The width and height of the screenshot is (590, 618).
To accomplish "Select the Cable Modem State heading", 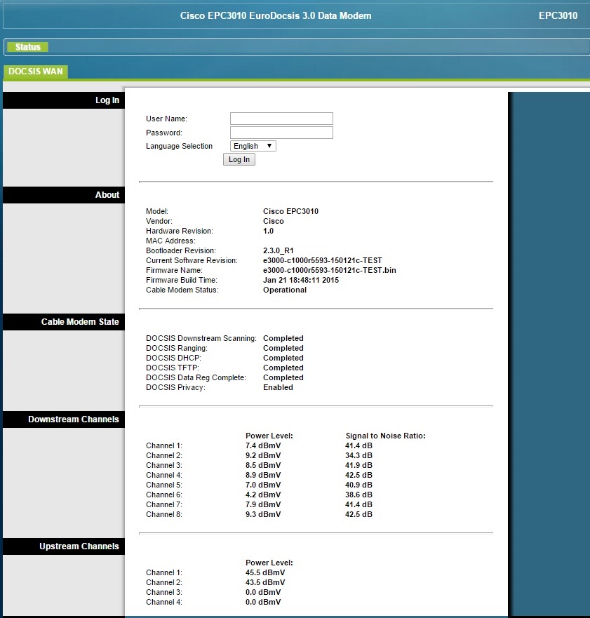I will point(80,321).
